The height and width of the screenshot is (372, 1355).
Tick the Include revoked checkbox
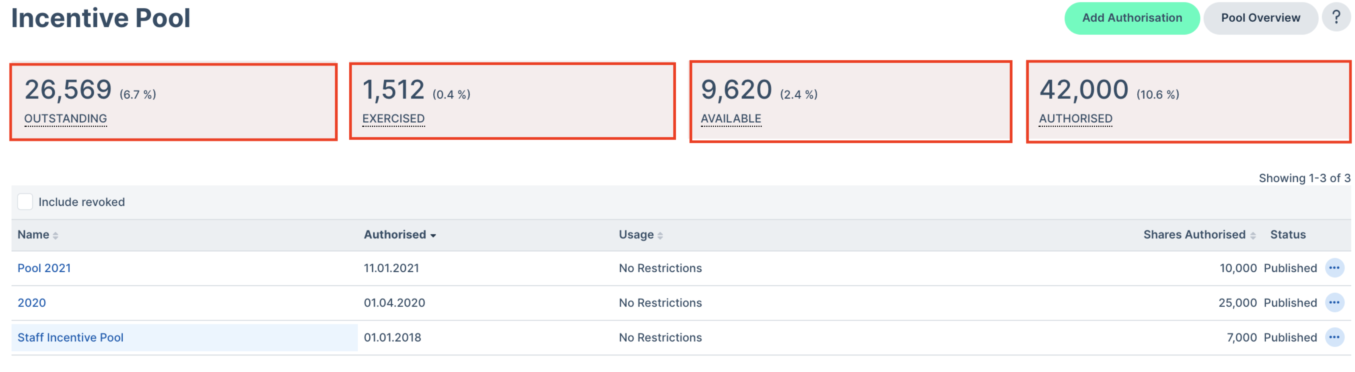point(25,202)
